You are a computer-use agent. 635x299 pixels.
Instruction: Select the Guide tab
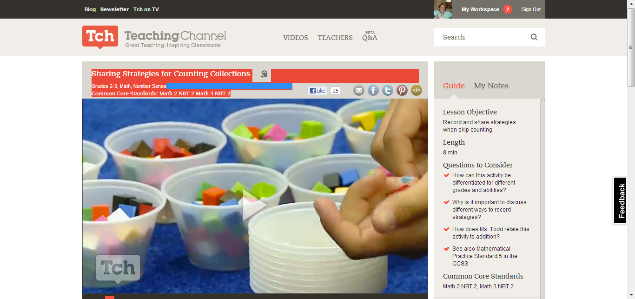[453, 86]
